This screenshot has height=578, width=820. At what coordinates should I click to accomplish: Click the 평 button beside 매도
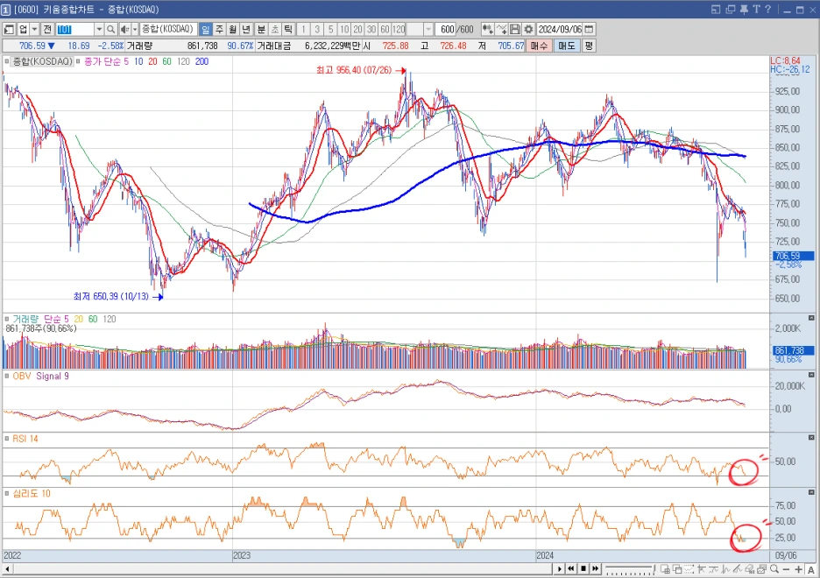click(589, 46)
